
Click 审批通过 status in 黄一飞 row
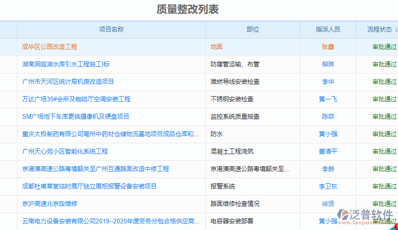point(384,99)
